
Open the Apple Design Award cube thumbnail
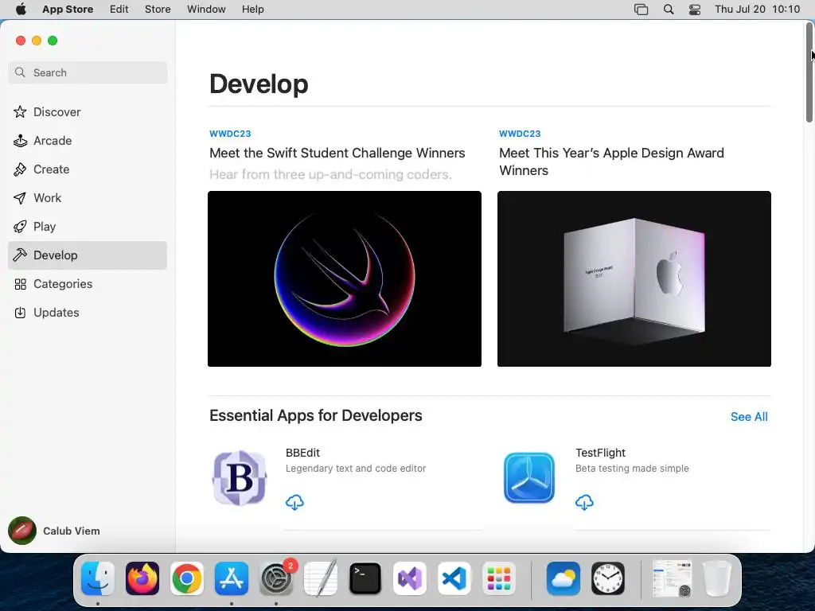coord(634,279)
